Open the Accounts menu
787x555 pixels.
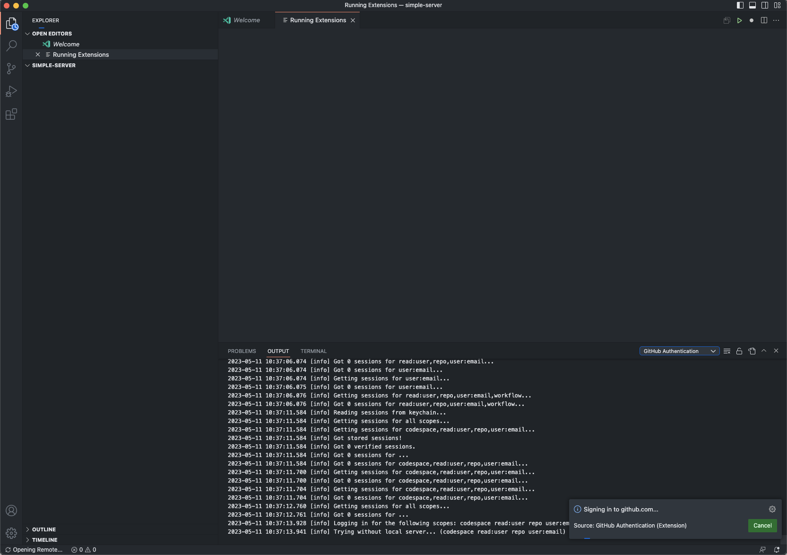click(x=11, y=511)
